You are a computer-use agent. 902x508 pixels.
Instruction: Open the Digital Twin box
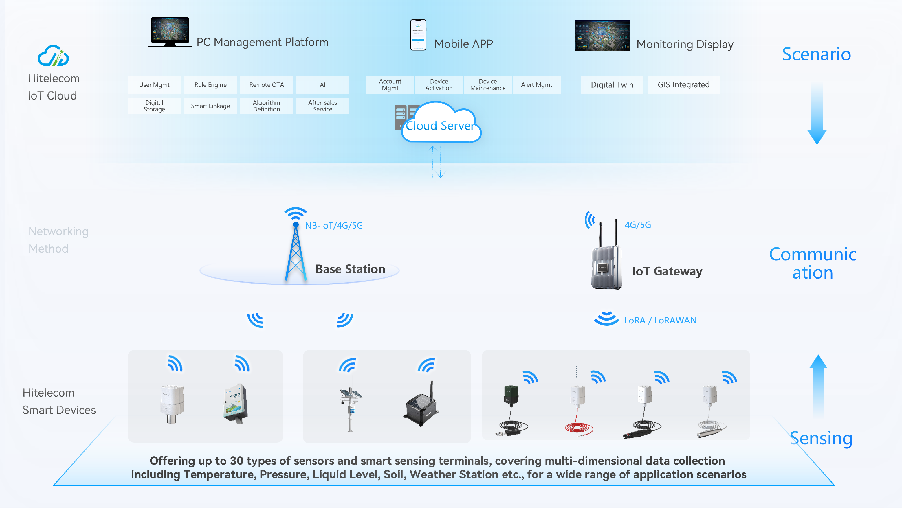pos(612,85)
